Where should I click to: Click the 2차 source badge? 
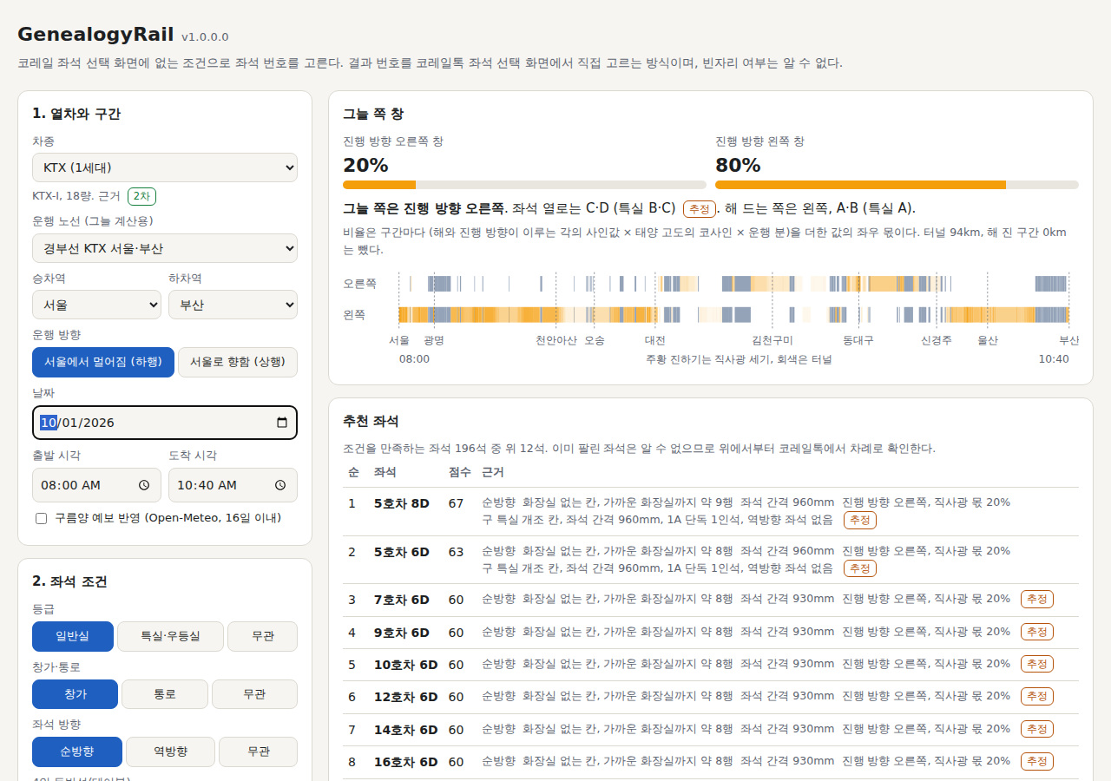(x=141, y=196)
